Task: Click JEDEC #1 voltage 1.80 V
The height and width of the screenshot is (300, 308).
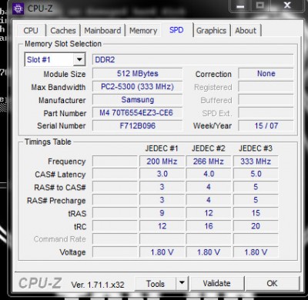Action: 162,252
